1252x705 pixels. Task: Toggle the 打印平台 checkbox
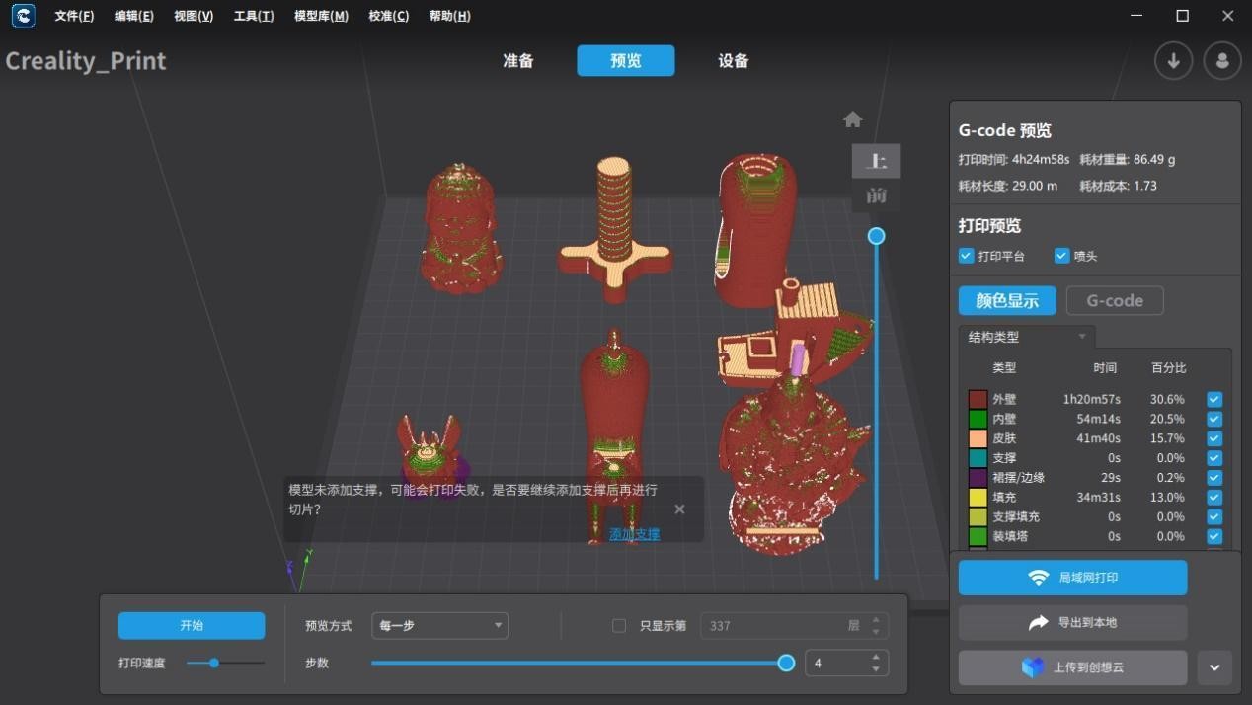[967, 256]
